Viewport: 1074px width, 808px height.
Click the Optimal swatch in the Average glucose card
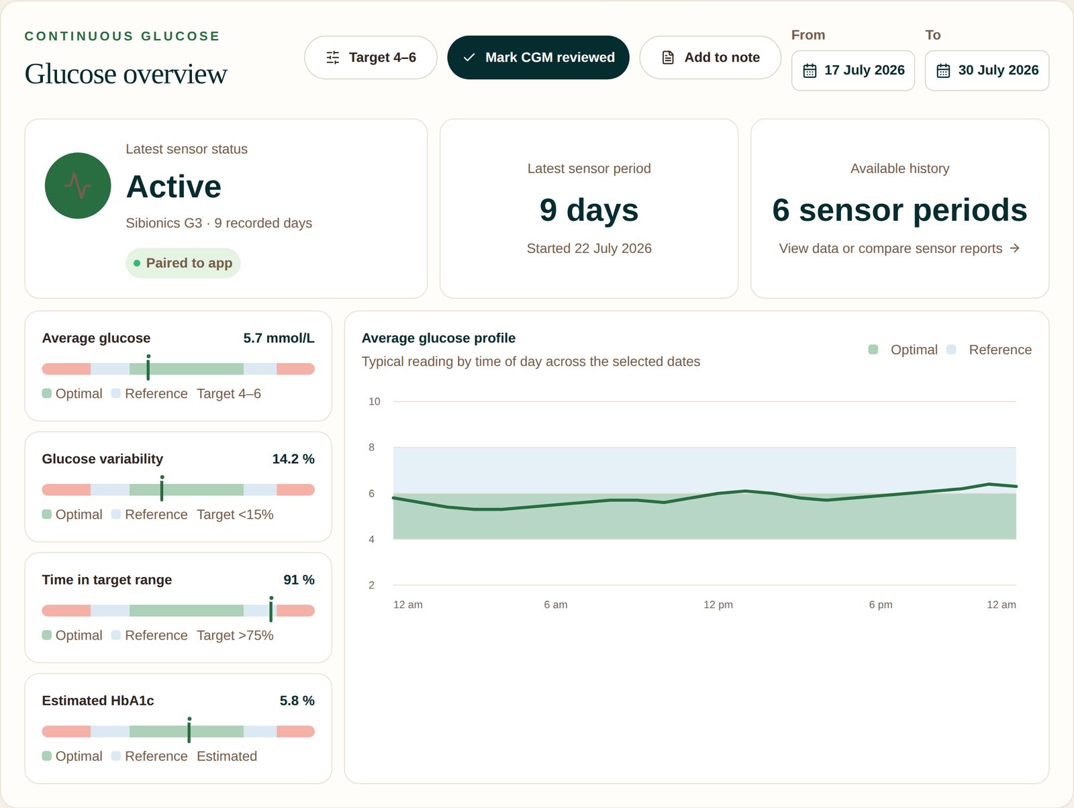click(47, 393)
